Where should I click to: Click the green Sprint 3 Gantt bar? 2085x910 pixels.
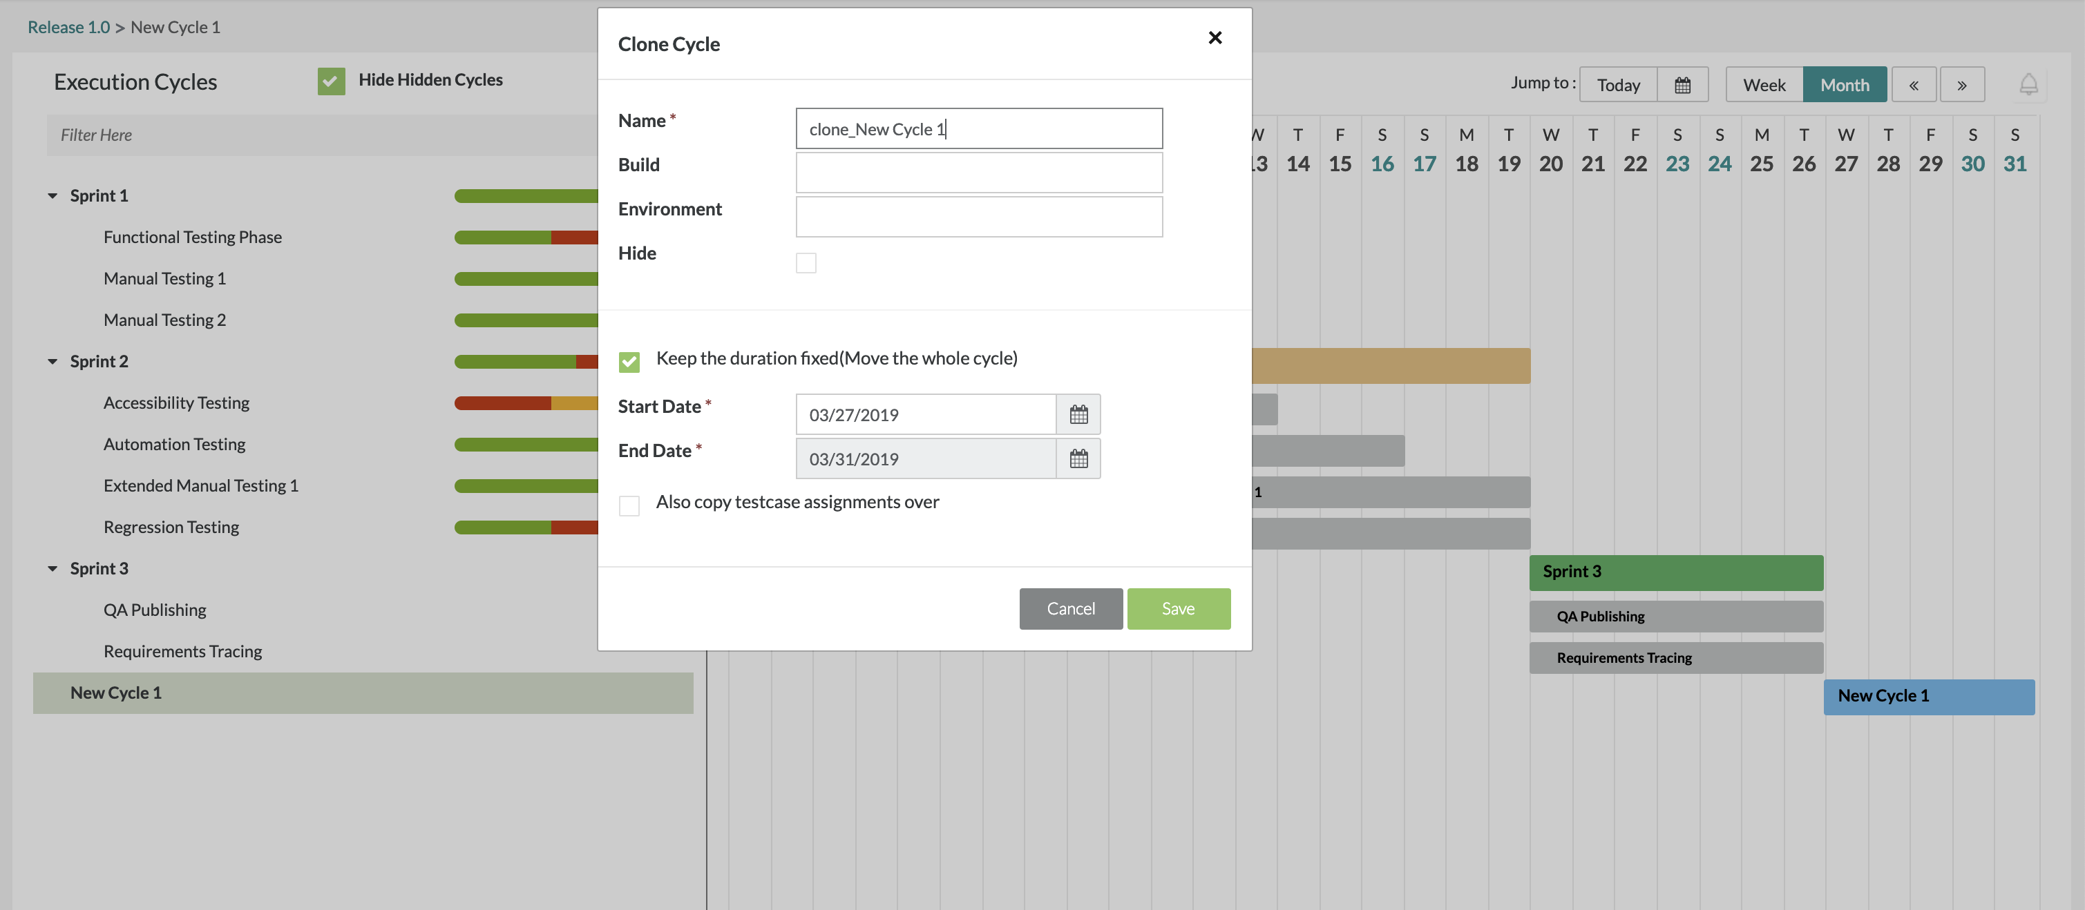click(x=1675, y=572)
